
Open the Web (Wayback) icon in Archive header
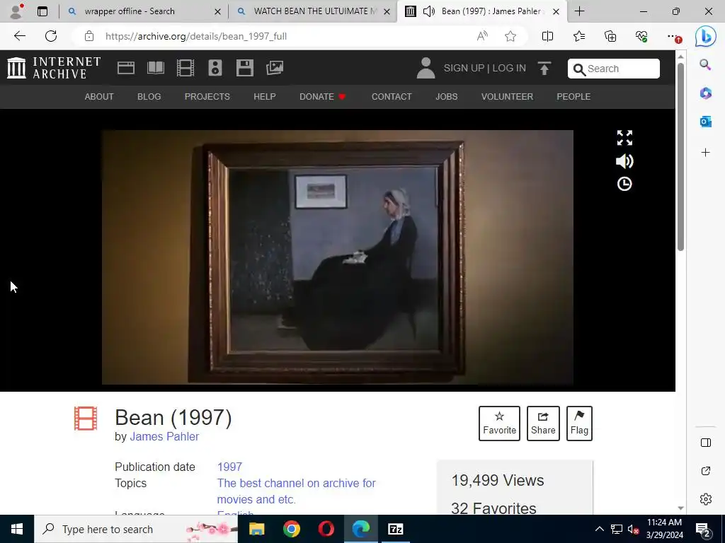pyautogui.click(x=126, y=68)
